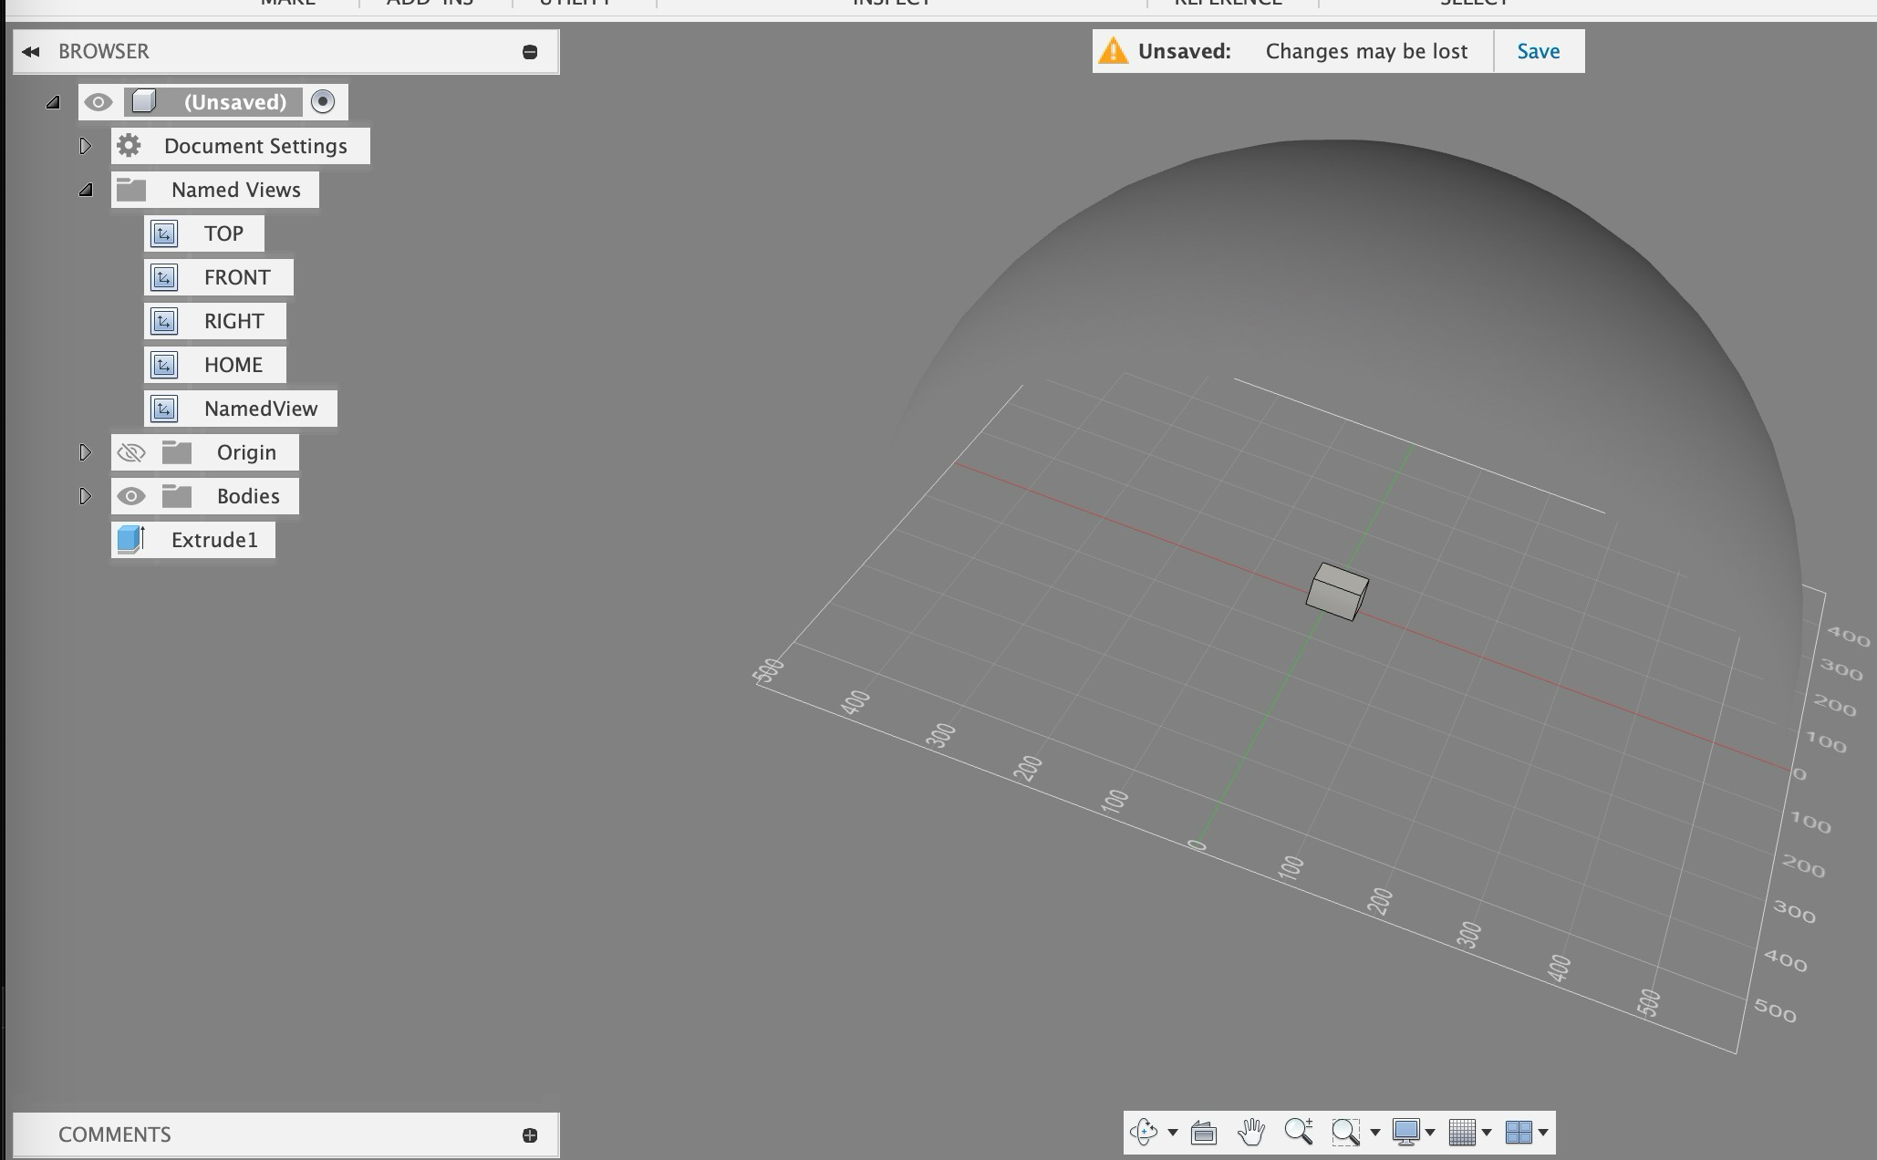Screen dimensions: 1877x1160
Task: Expand the Origin folder
Action: [x=85, y=452]
